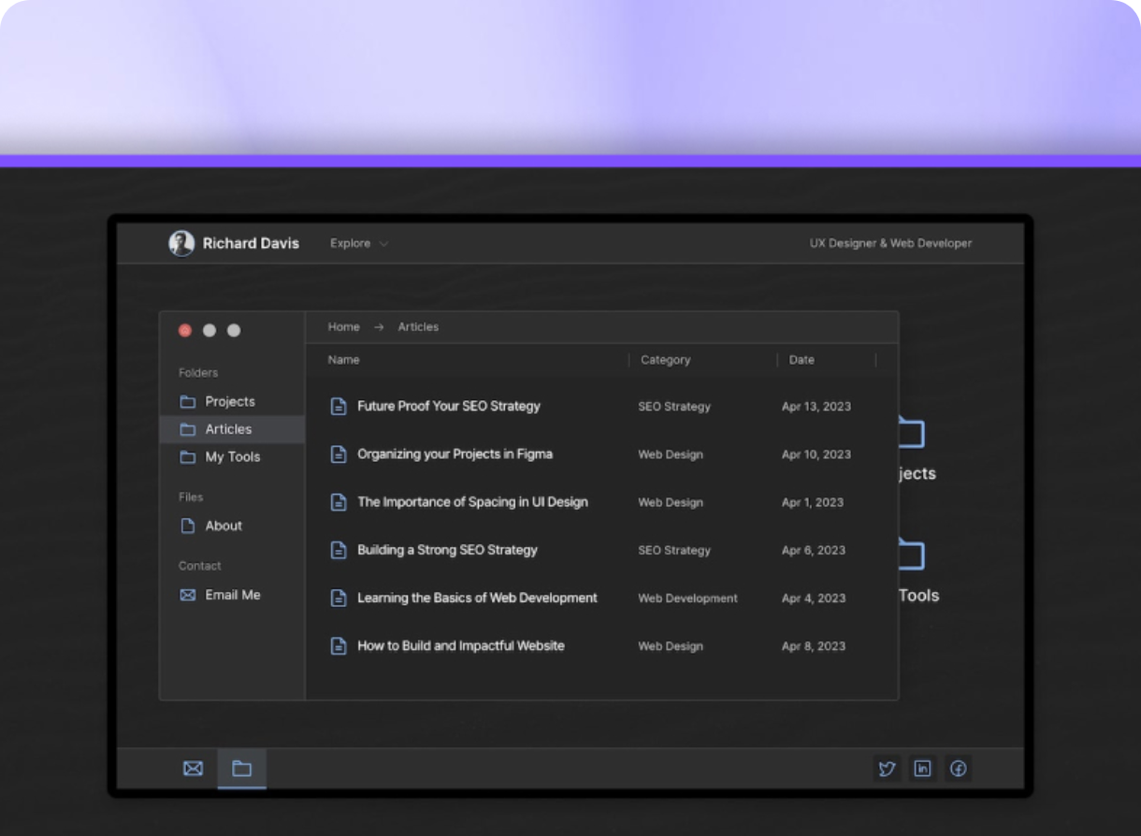Click file icon beside Organizing your Projects in Figma
The image size is (1141, 836).
(339, 454)
